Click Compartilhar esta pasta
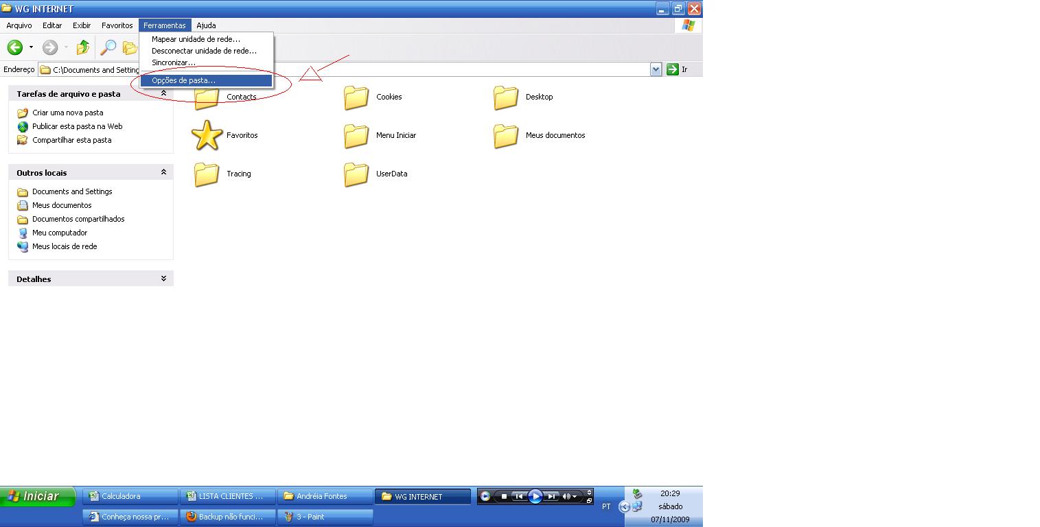 [x=71, y=140]
